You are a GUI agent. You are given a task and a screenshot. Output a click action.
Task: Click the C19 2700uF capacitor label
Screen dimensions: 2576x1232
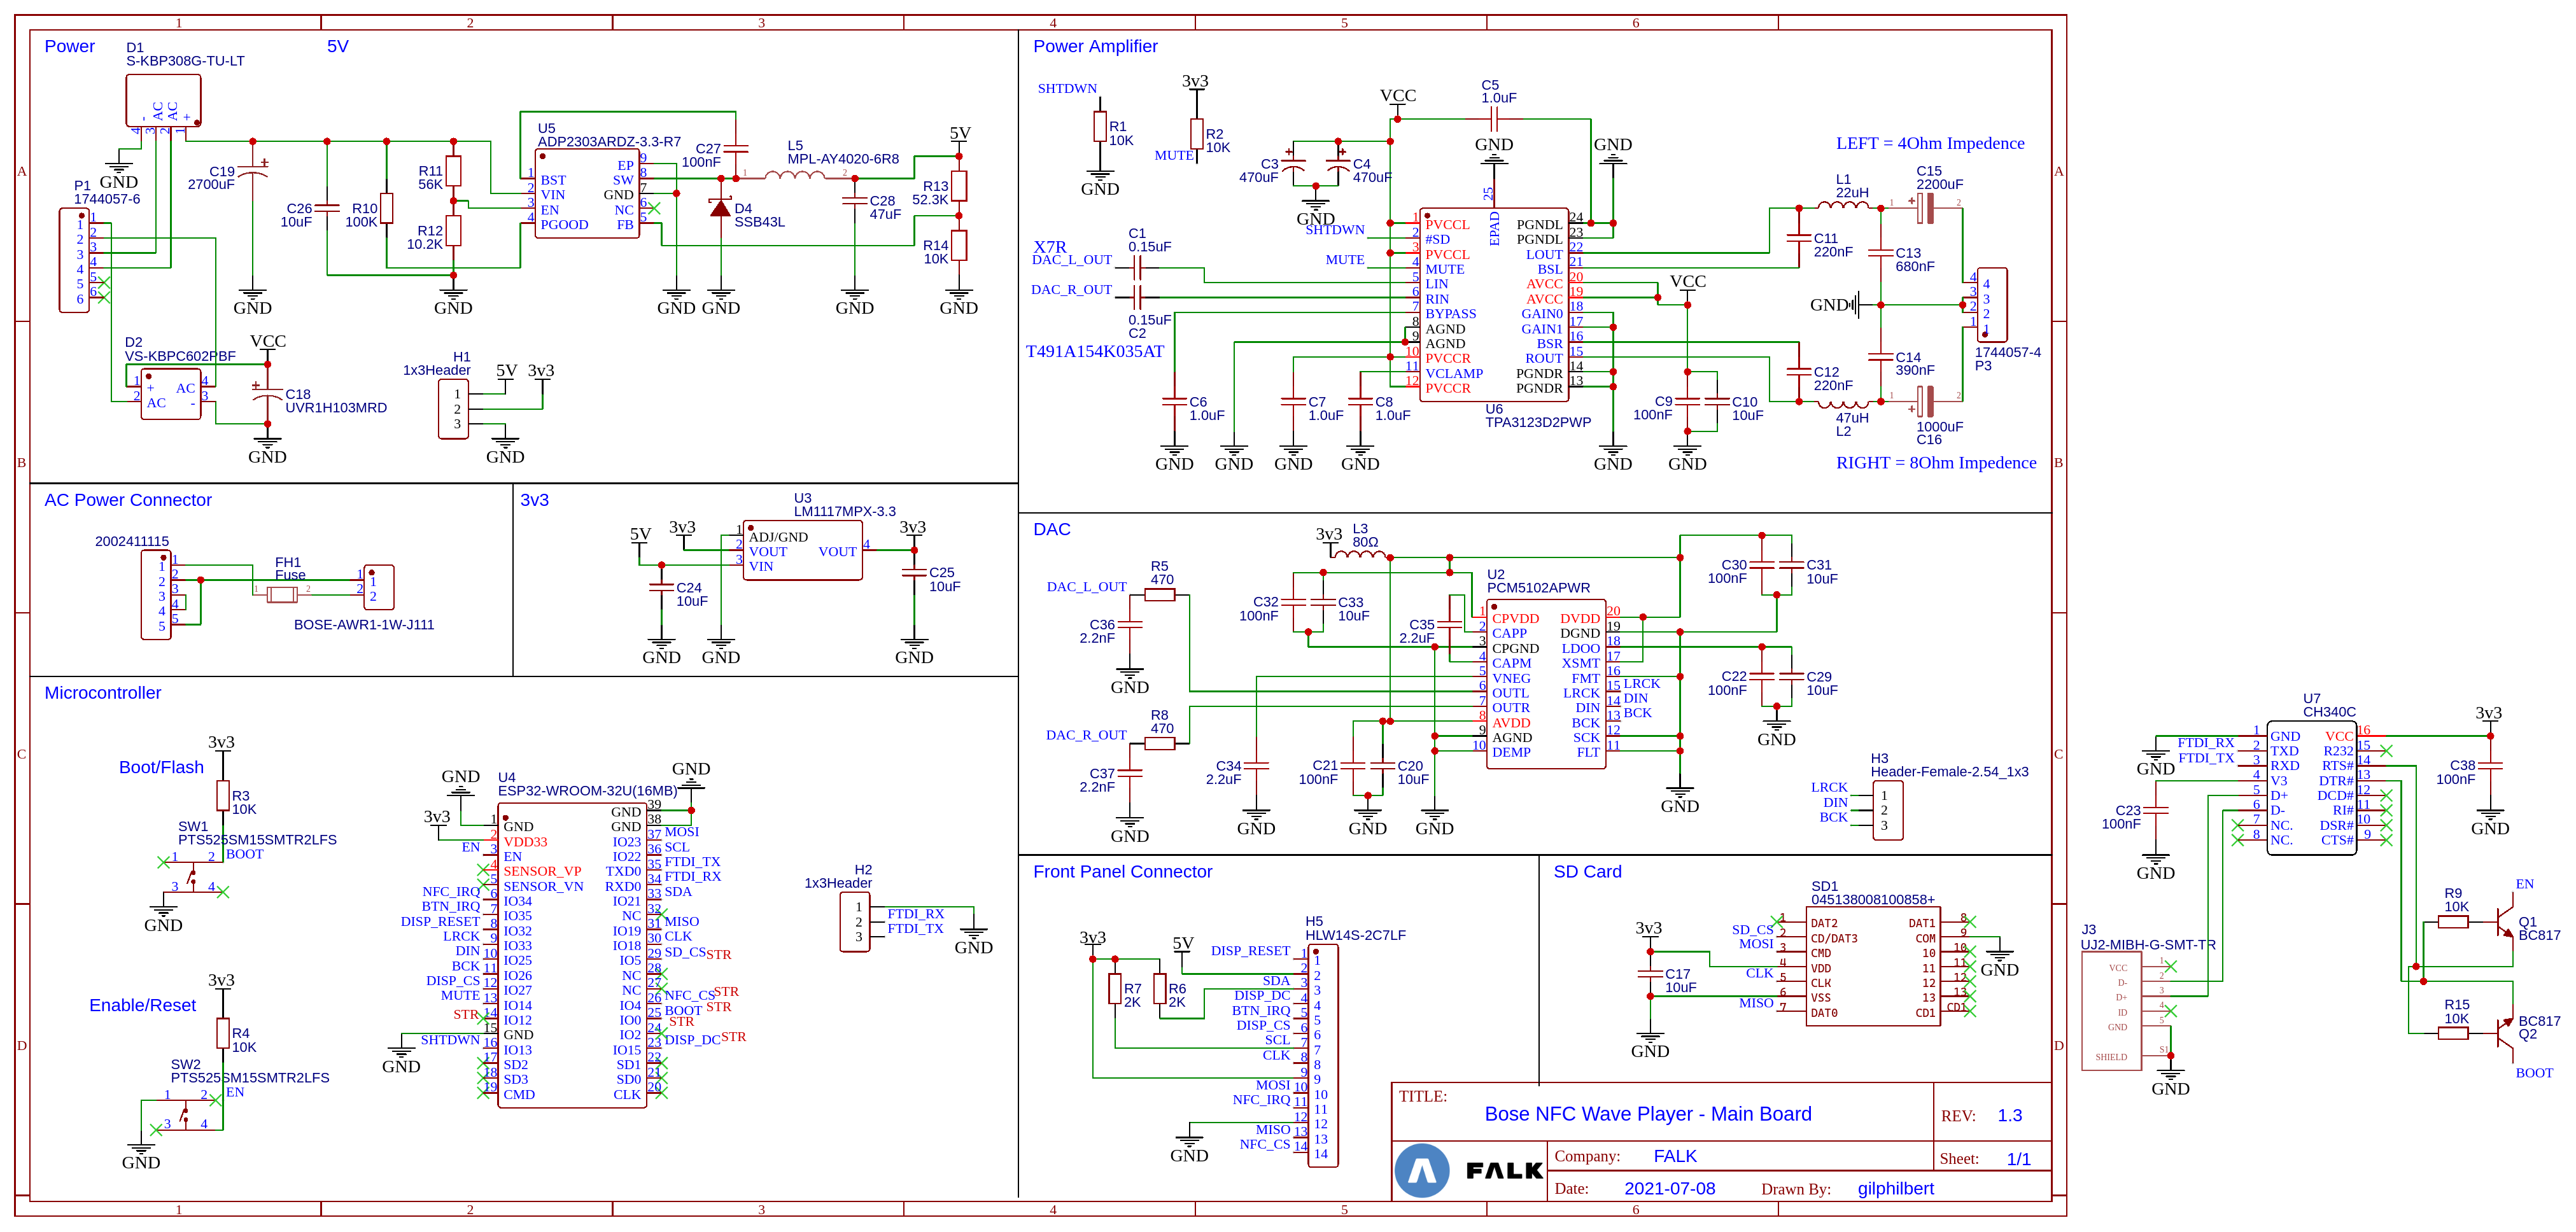click(x=211, y=178)
